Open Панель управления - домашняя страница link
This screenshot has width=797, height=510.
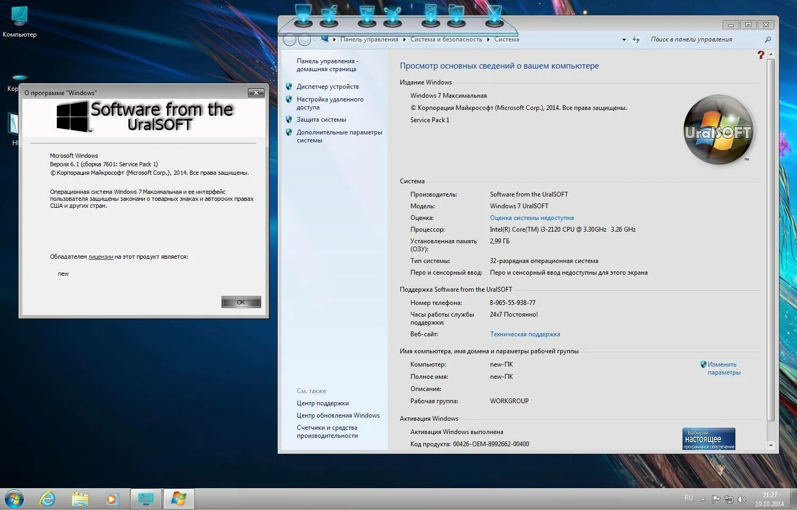point(327,65)
